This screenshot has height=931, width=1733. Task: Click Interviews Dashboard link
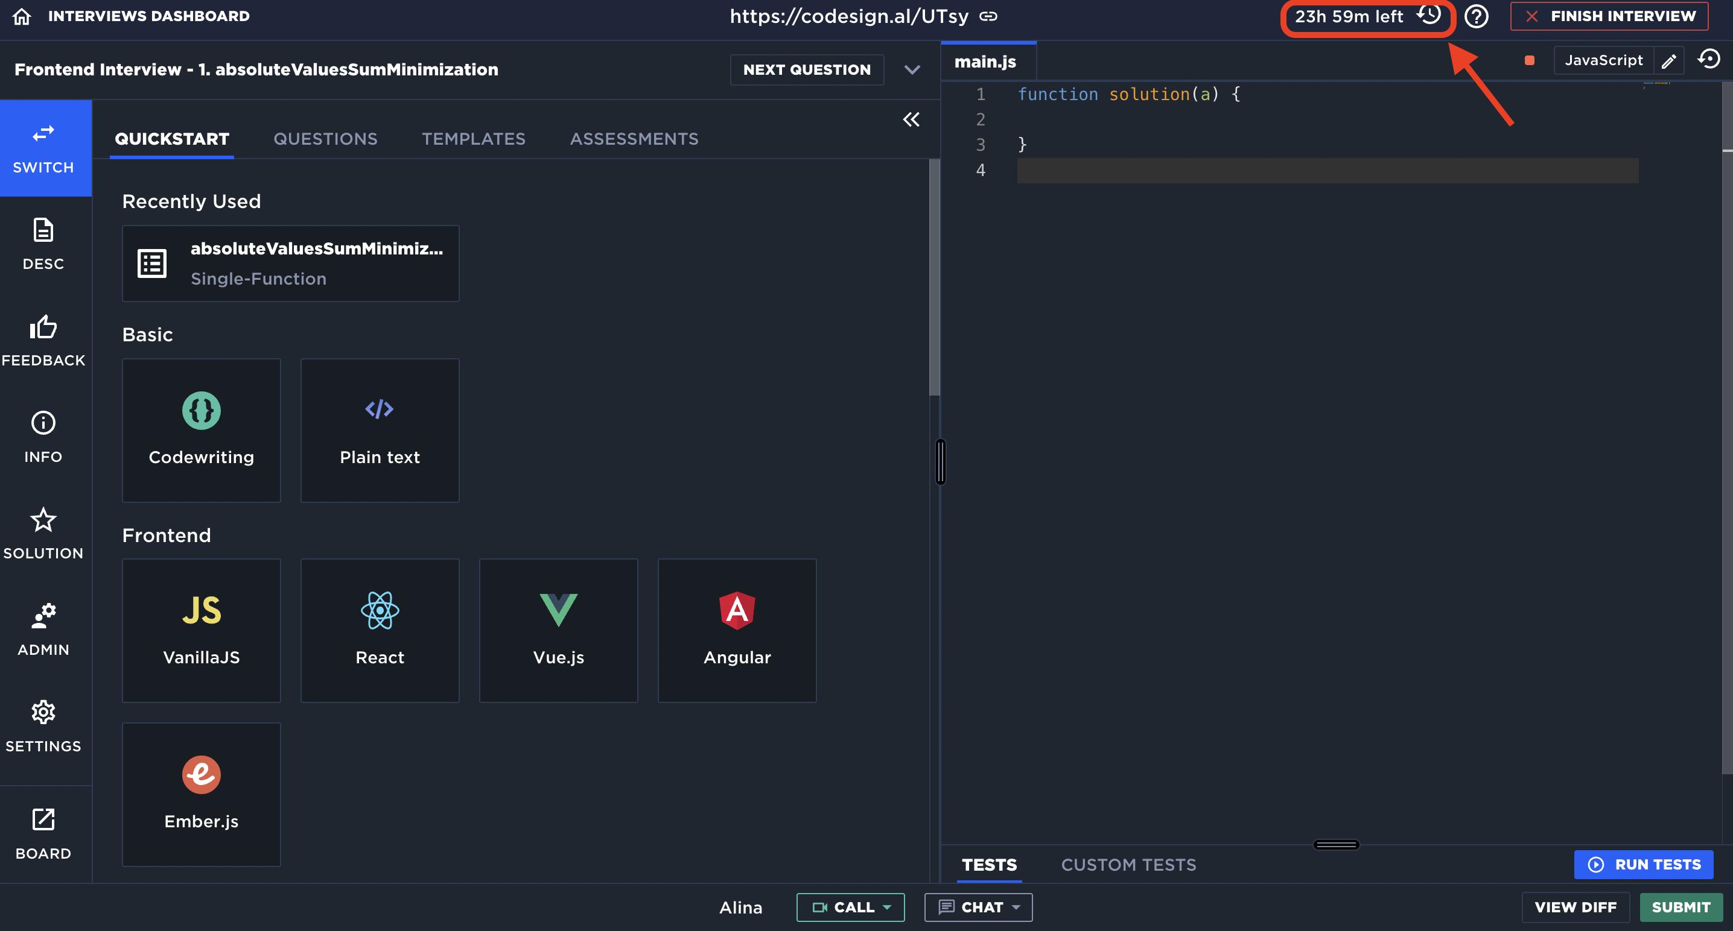(x=148, y=16)
